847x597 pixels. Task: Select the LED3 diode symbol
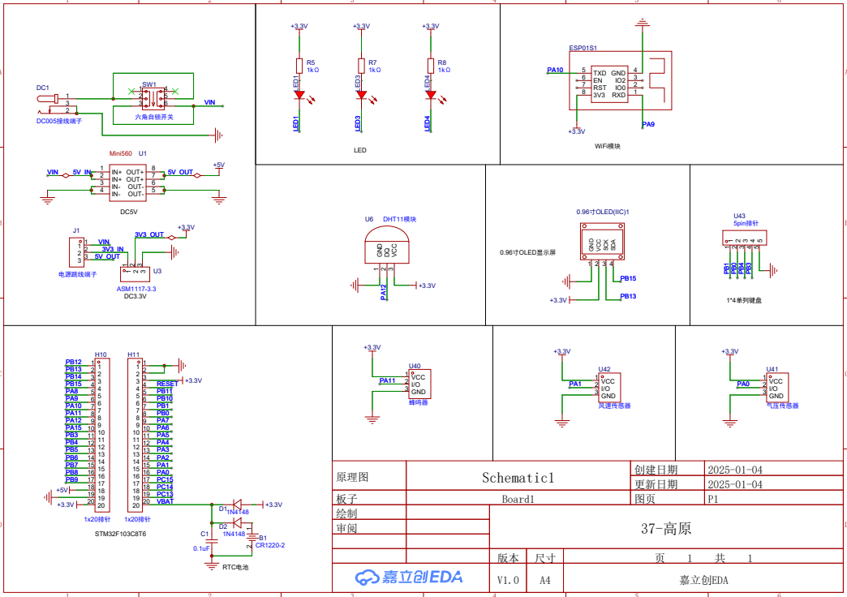(361, 95)
